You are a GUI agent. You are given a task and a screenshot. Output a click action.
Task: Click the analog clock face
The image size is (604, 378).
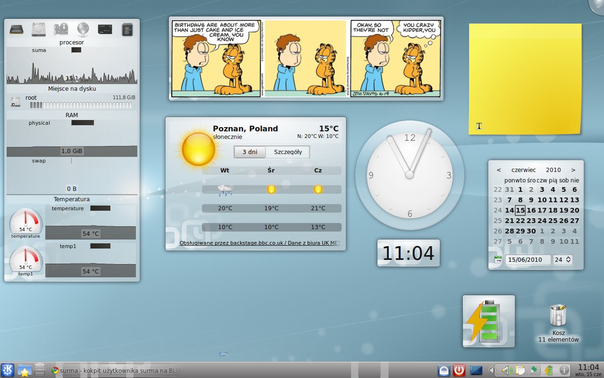[410, 175]
